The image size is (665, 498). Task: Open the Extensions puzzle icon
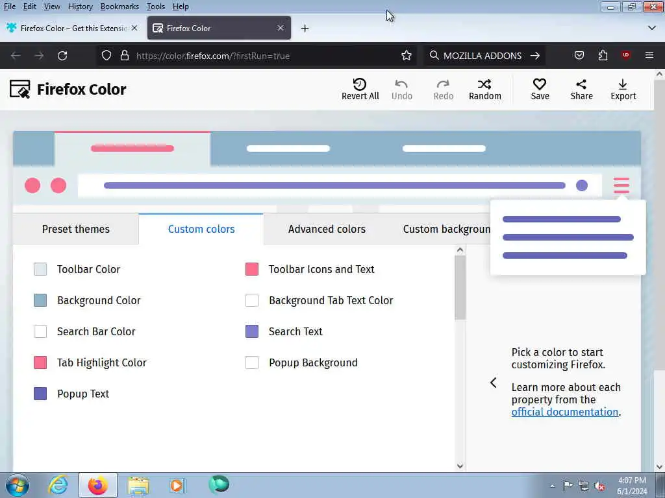coord(603,56)
